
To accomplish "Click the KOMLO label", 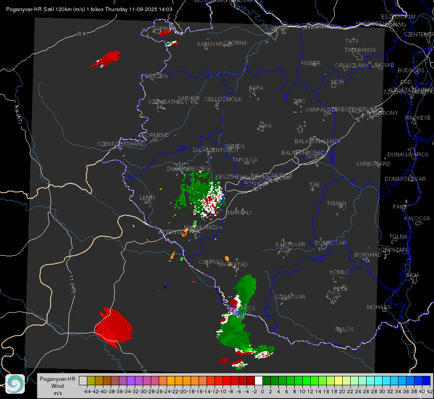I will coord(340,272).
